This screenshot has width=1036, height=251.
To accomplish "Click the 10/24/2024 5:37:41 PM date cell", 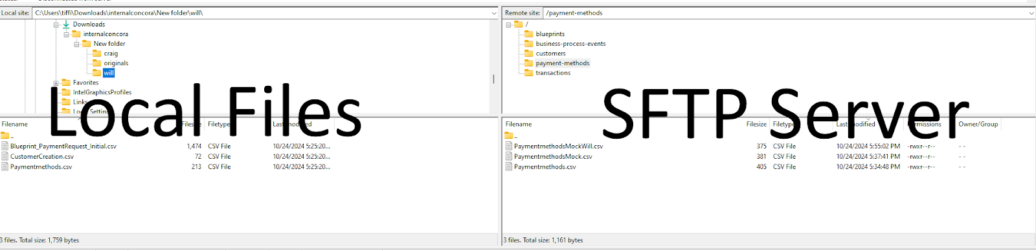I will (x=868, y=156).
